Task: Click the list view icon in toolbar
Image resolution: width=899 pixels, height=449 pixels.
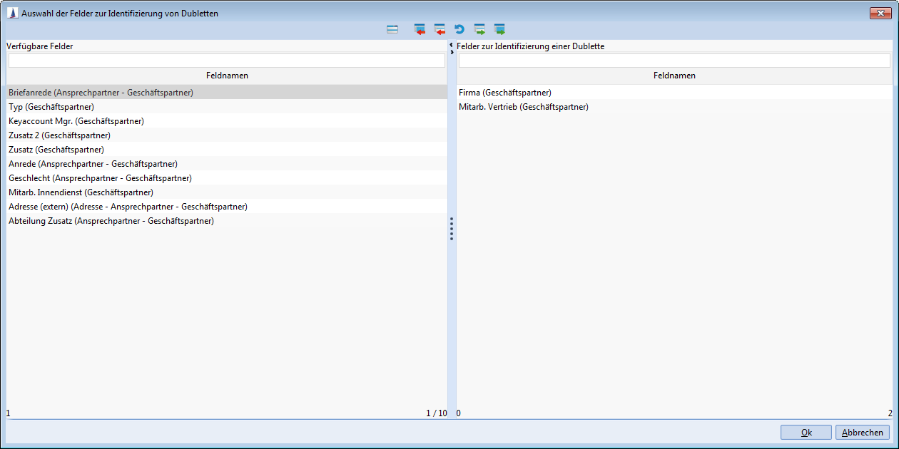Action: point(392,29)
